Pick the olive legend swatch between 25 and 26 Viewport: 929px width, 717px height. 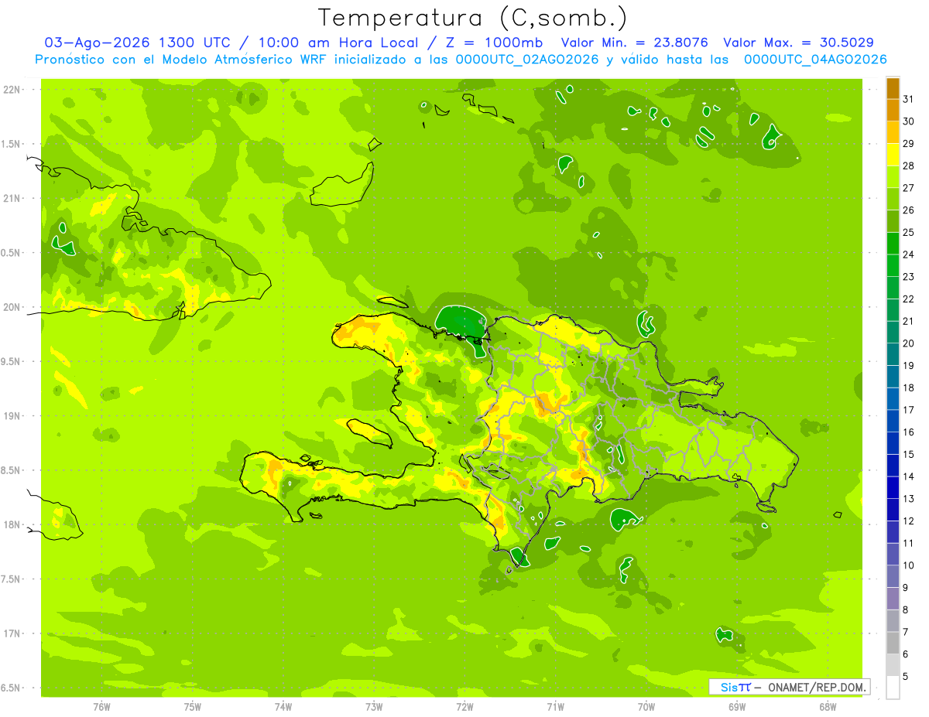(x=893, y=221)
